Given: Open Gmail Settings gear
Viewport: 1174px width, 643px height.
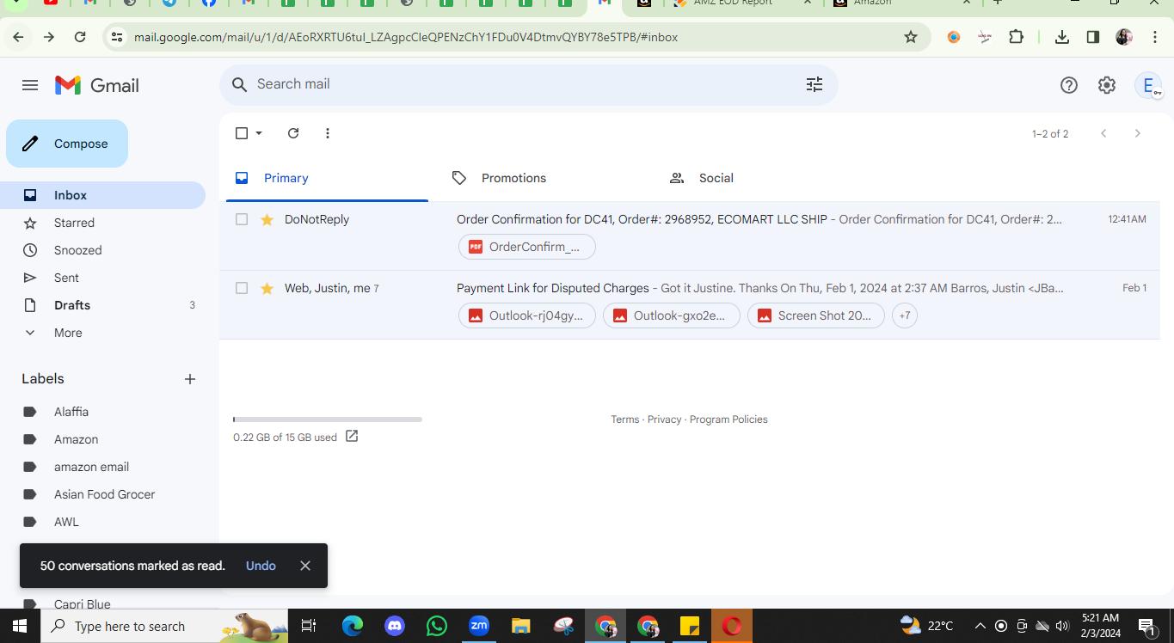Looking at the screenshot, I should (x=1107, y=85).
